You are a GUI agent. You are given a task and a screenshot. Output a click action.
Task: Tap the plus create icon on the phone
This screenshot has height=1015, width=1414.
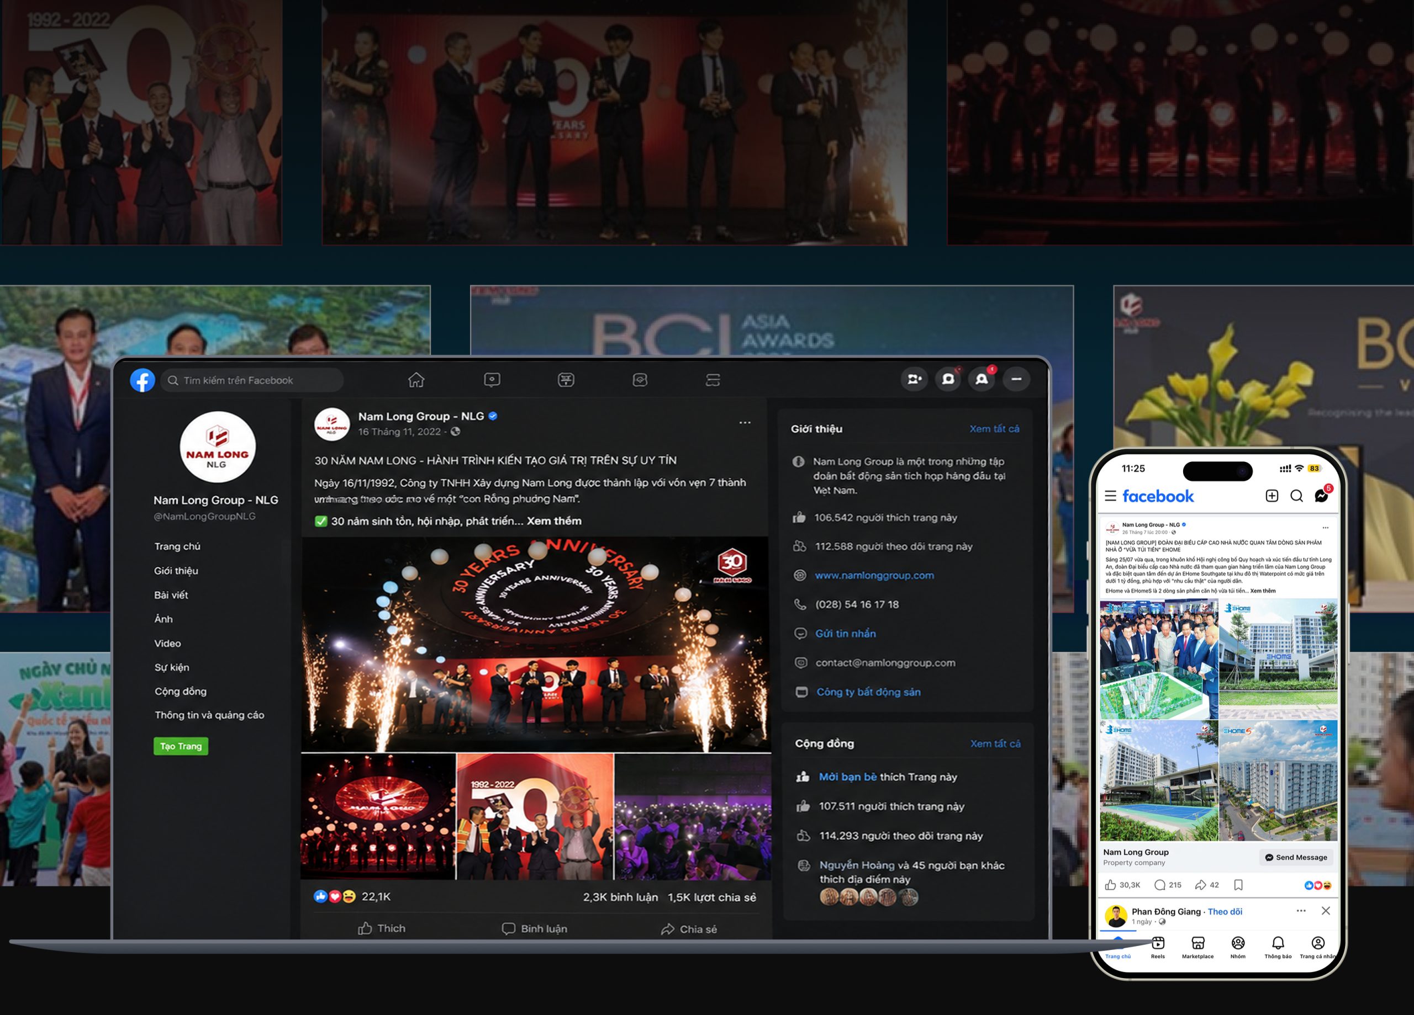1272,496
